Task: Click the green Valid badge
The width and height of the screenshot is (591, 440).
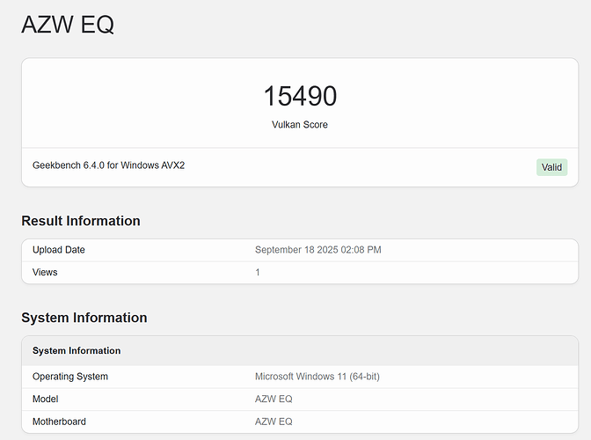Action: click(551, 167)
